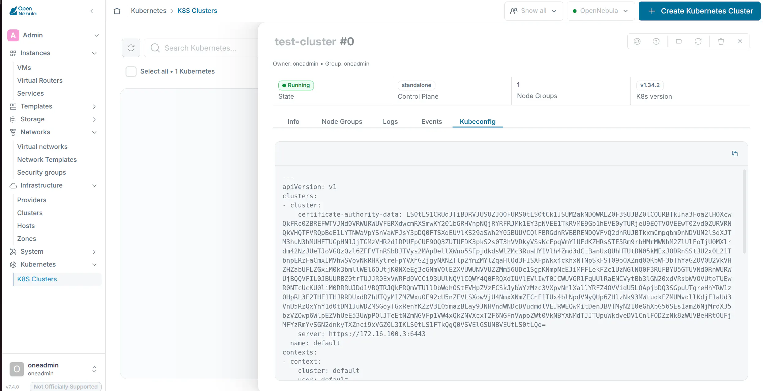This screenshot has height=391, width=763.
Task: Delete test-cluster with the trash icon
Action: [721, 41]
